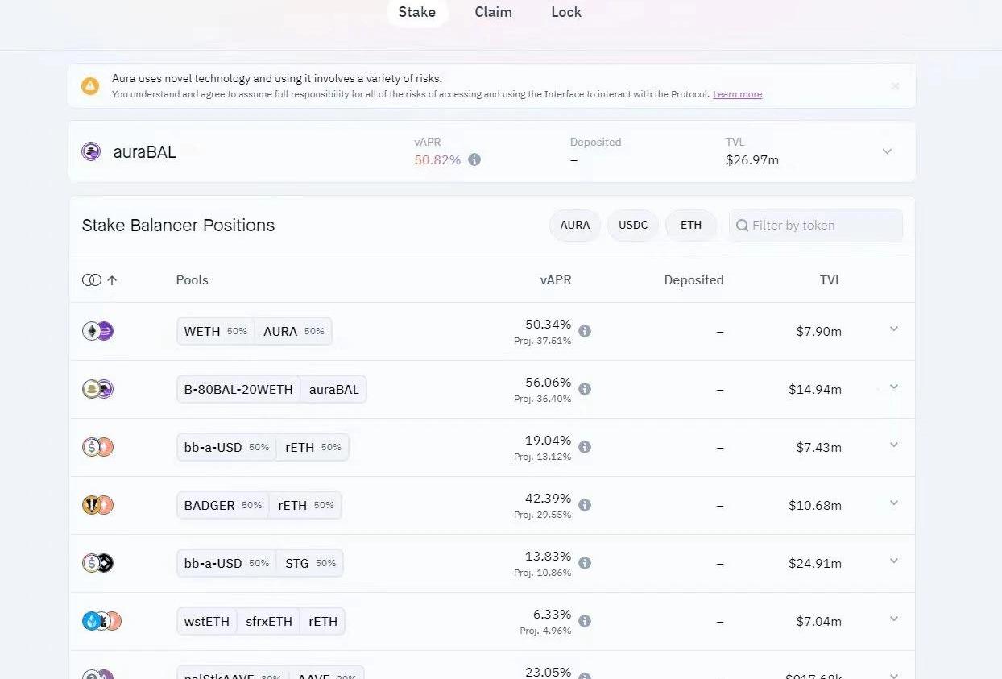Sort by the vAPR column header
Image resolution: width=1002 pixels, height=679 pixels.
coord(556,280)
